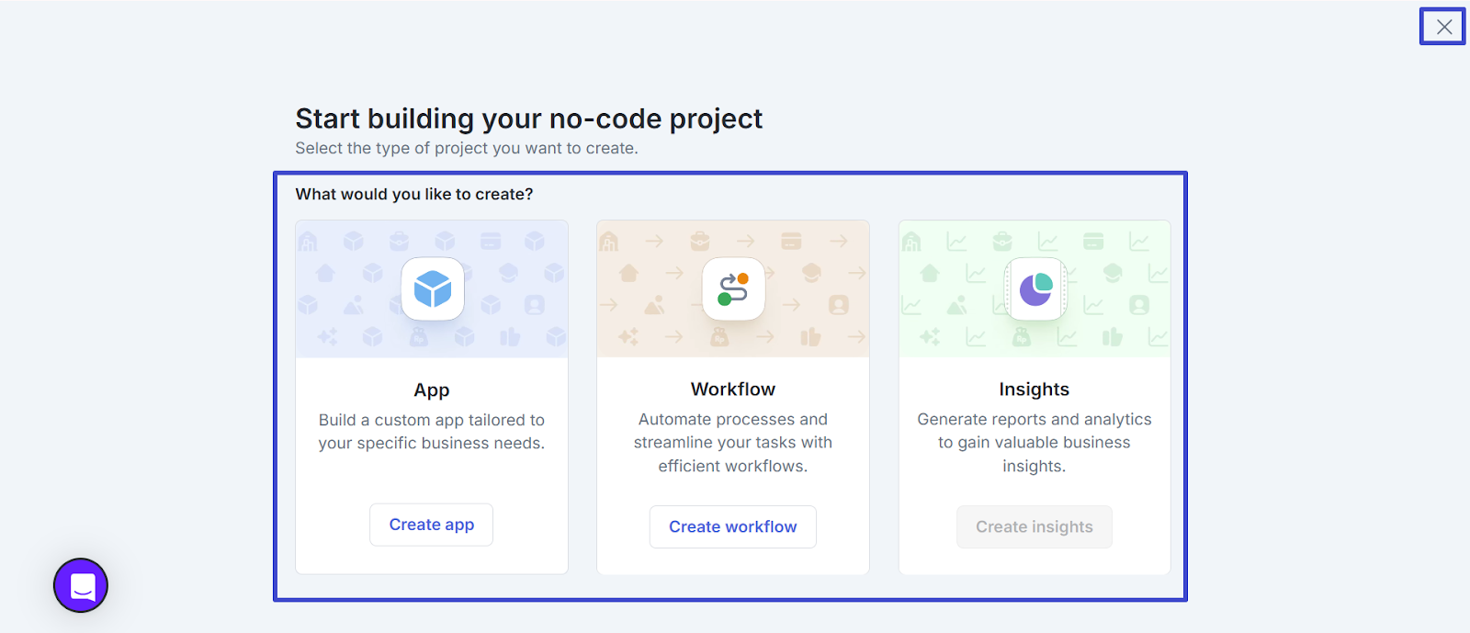This screenshot has height=633, width=1470.
Task: Select the Insights card title
Action: tap(1035, 390)
